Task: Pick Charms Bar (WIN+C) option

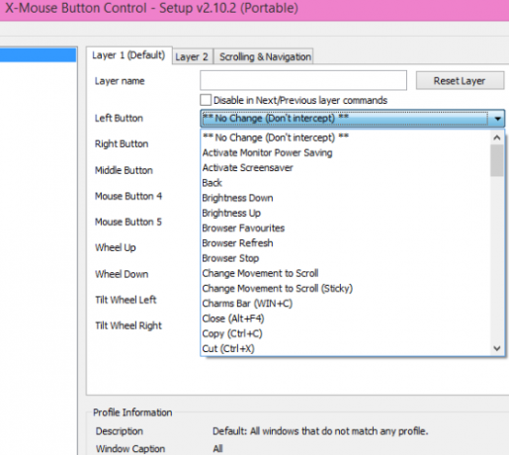Action: (346, 304)
